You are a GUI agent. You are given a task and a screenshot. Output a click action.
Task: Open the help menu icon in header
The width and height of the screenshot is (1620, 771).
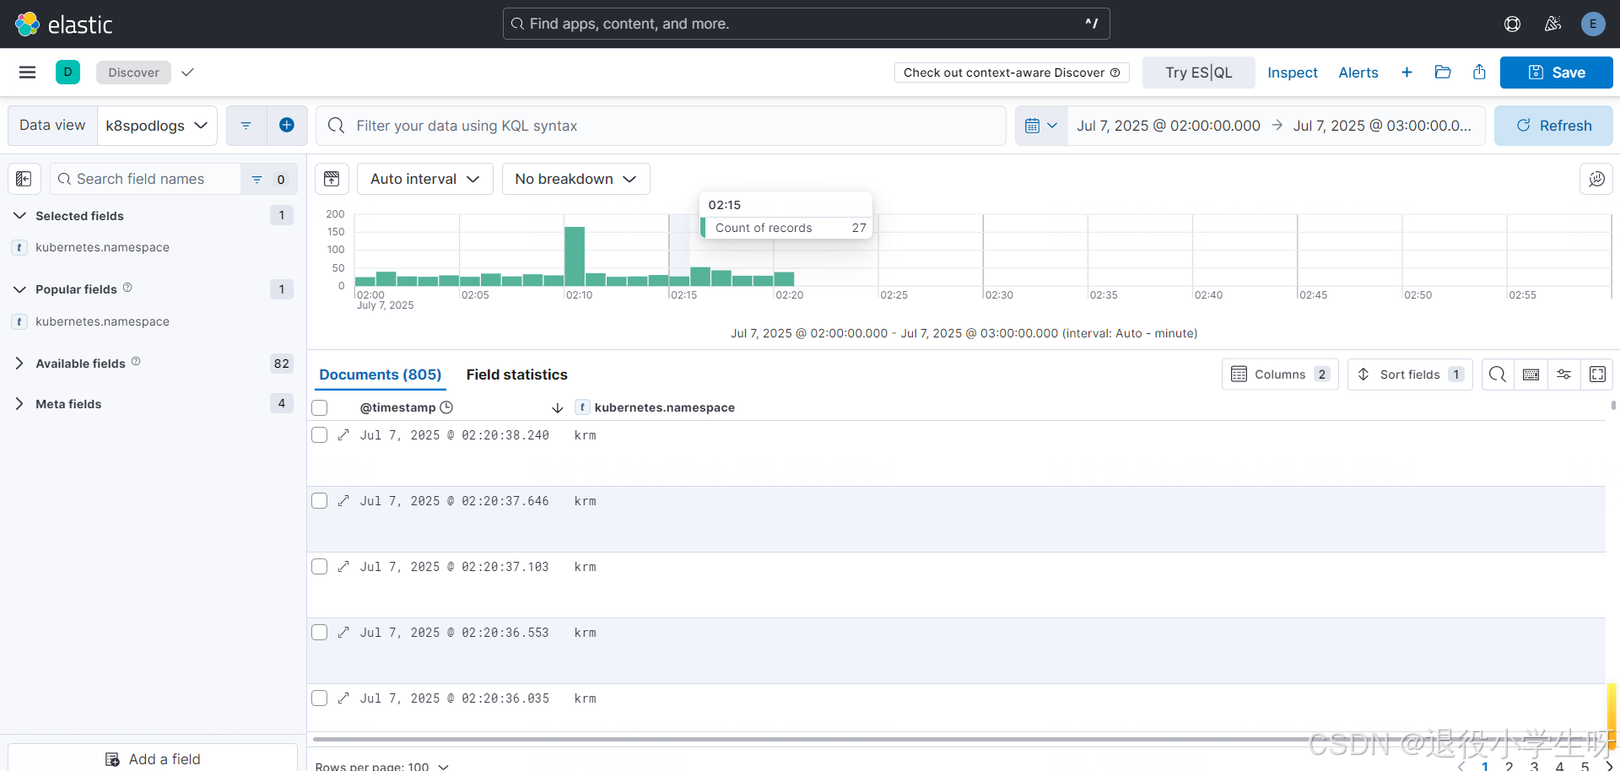1512,24
